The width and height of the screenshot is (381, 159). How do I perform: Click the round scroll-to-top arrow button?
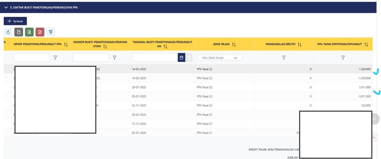pos(375,118)
